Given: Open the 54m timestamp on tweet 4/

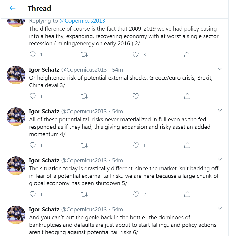Looking at the screenshot, I should pyautogui.click(x=117, y=111).
